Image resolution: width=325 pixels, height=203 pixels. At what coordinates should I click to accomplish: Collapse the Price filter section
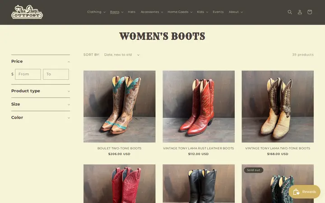pos(41,61)
